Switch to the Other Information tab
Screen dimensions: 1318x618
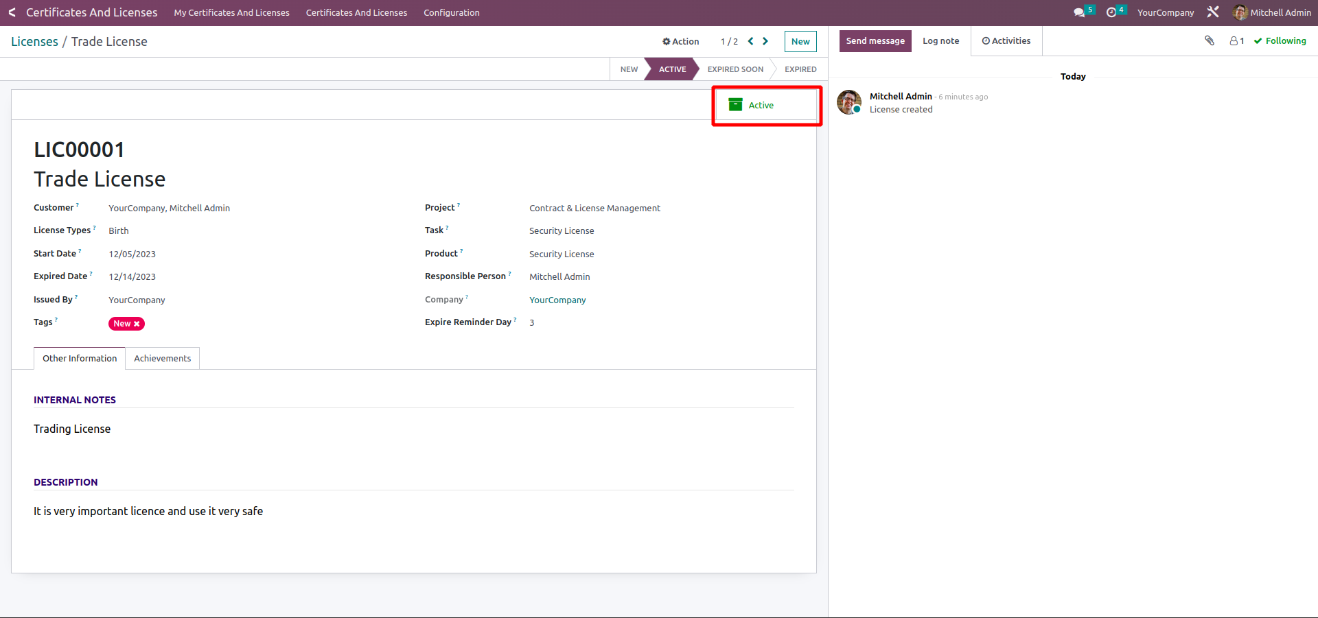click(x=80, y=358)
